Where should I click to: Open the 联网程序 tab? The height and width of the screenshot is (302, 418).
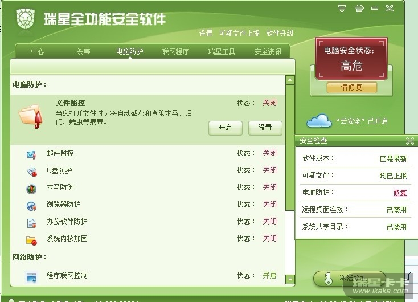click(175, 51)
